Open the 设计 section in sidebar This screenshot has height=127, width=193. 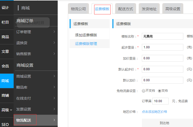tap(5, 8)
